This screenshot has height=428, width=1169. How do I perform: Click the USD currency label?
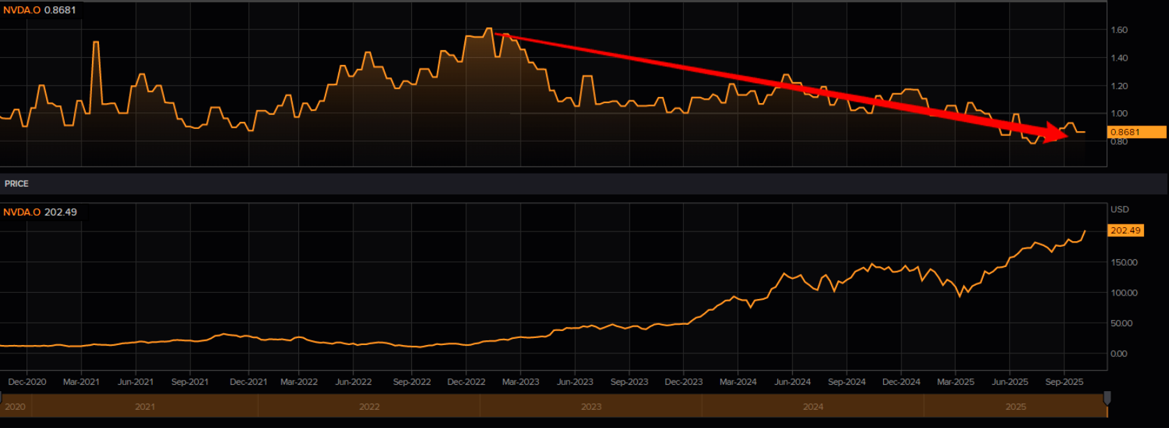coord(1120,209)
